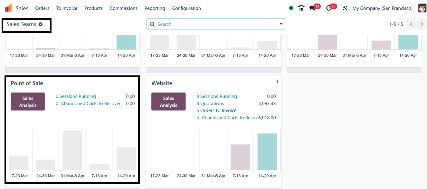The image size is (427, 189).
Task: Click the user avatar in top bar
Action: pyautogui.click(x=422, y=8)
